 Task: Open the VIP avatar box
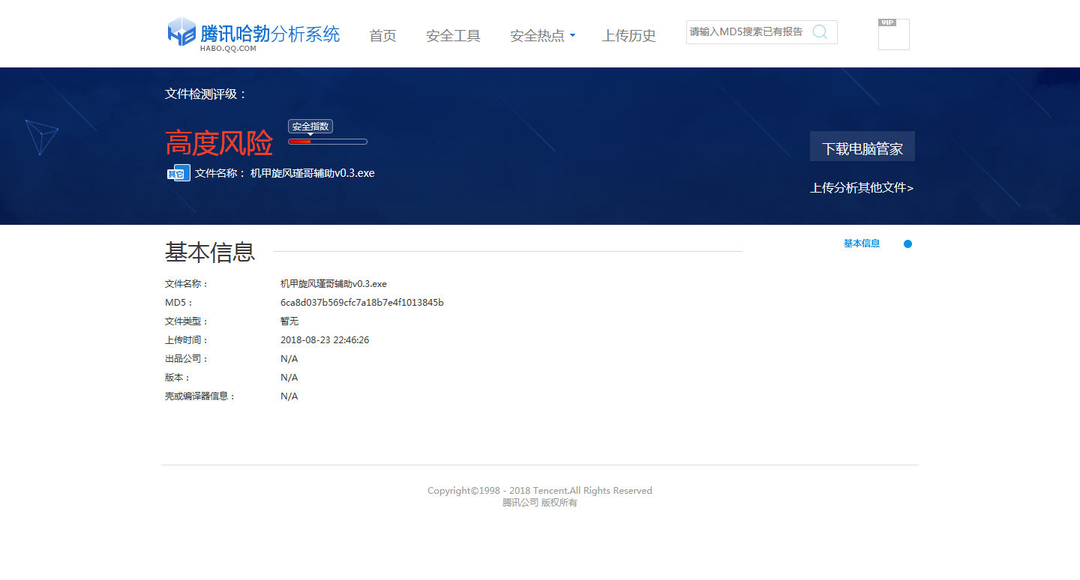[x=893, y=34]
